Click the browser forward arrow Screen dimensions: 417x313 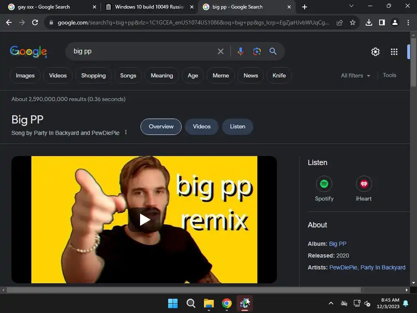coord(22,23)
